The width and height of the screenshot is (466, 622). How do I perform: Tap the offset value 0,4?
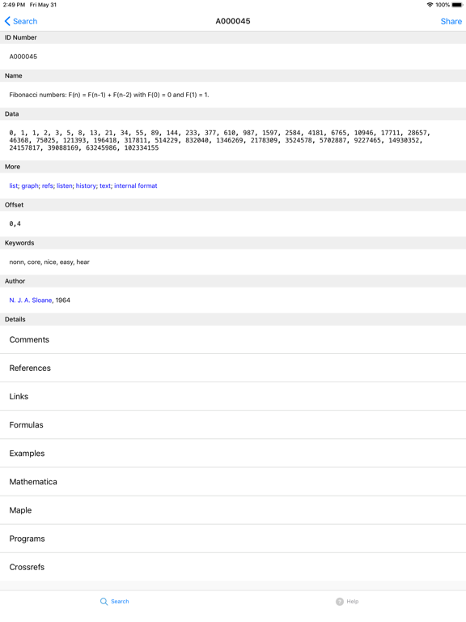15,224
